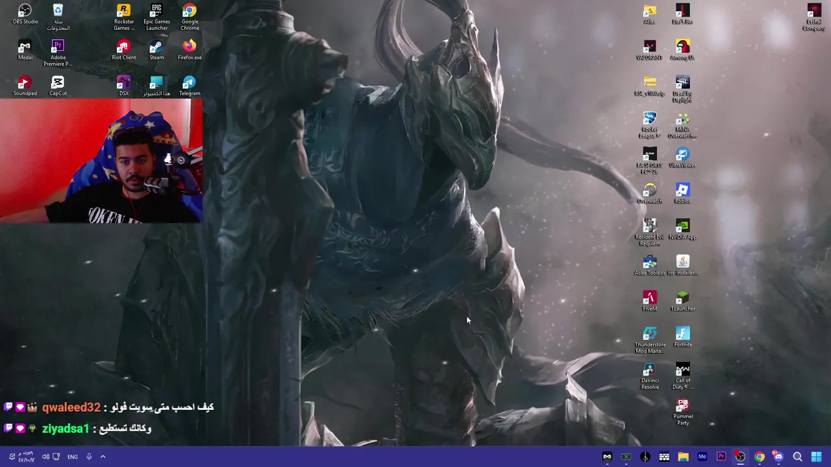Open the Atlas folder shortcut

click(x=649, y=14)
